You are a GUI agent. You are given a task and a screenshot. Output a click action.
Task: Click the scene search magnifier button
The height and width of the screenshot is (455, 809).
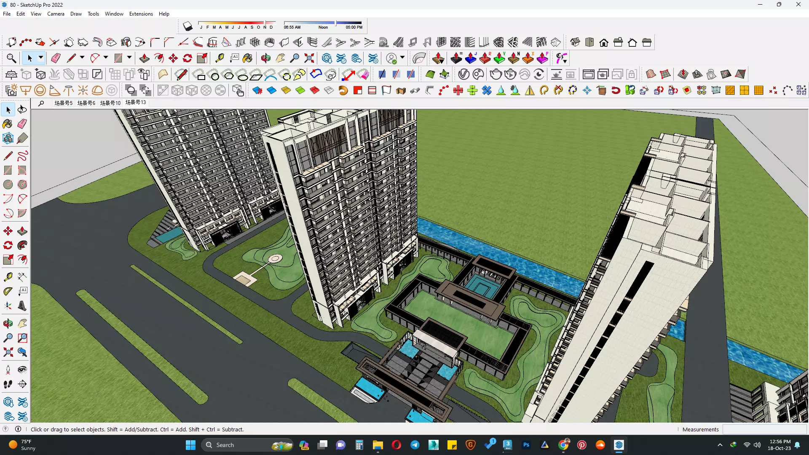(x=41, y=103)
